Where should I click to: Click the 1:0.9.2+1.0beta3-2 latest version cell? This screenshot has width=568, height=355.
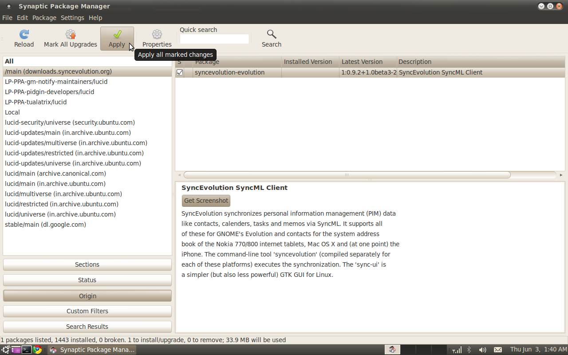[368, 72]
